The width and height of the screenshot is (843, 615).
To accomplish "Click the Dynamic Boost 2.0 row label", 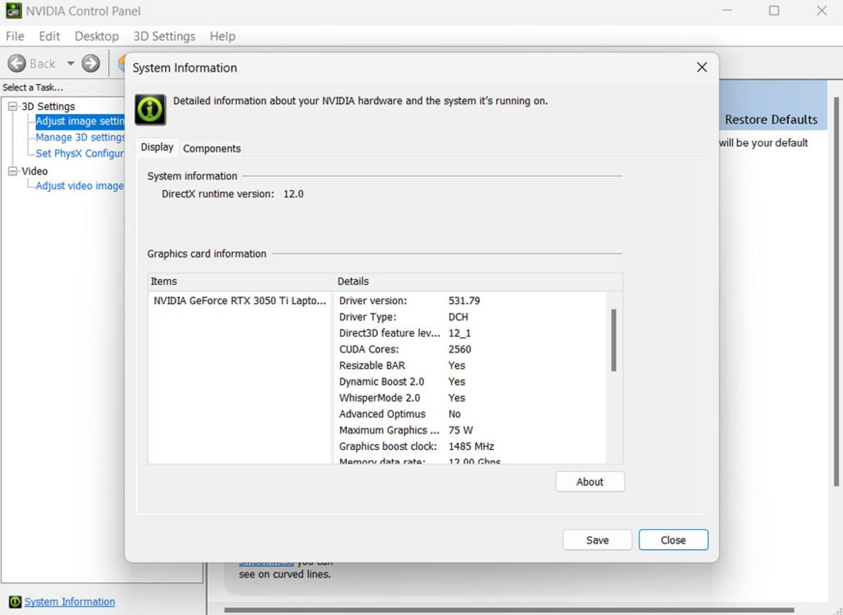I will pyautogui.click(x=381, y=381).
